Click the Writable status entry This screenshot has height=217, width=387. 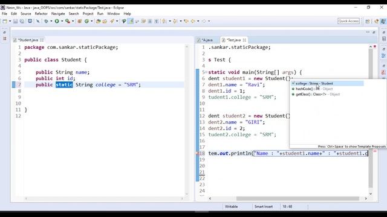click(231, 207)
